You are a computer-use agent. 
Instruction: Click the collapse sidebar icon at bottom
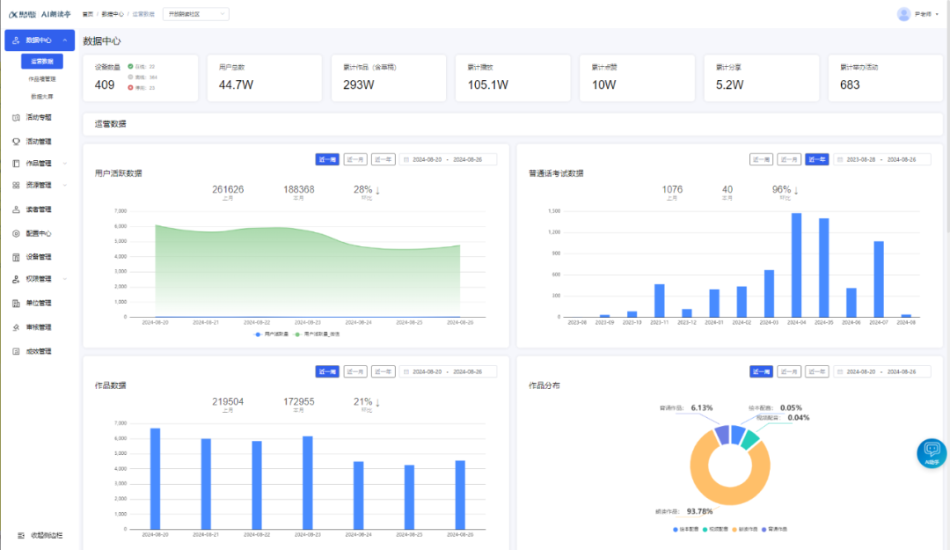tap(21, 535)
